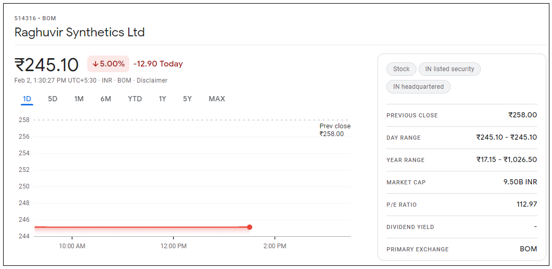Select the 1D time range tab
The height and width of the screenshot is (269, 552).
[x=27, y=99]
